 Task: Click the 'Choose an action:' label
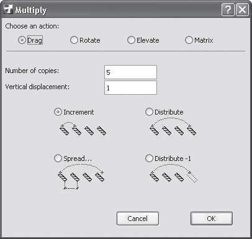click(x=32, y=26)
